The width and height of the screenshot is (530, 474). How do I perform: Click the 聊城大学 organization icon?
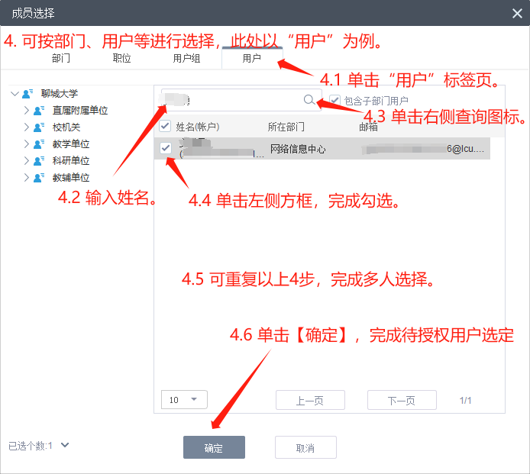(28, 94)
